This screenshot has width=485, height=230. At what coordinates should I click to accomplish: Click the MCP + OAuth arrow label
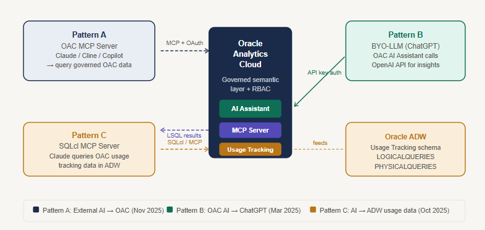(184, 43)
